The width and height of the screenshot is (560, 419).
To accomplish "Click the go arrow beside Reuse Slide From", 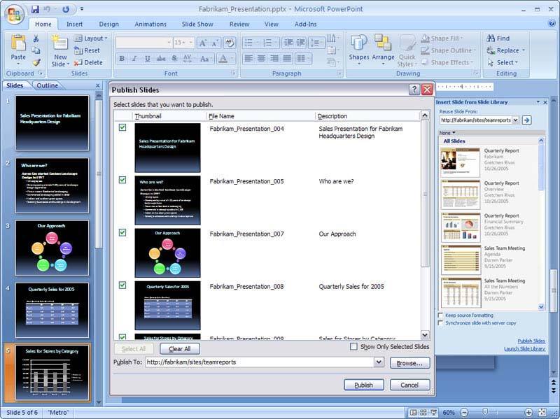I will coord(527,120).
